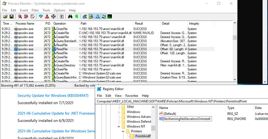
Task: Clear the event display using the Clear icon
Action: pos(32,16)
